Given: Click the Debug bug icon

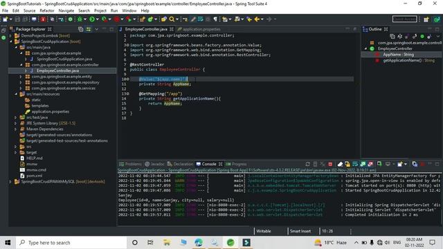Looking at the screenshot, I should tap(80, 19).
